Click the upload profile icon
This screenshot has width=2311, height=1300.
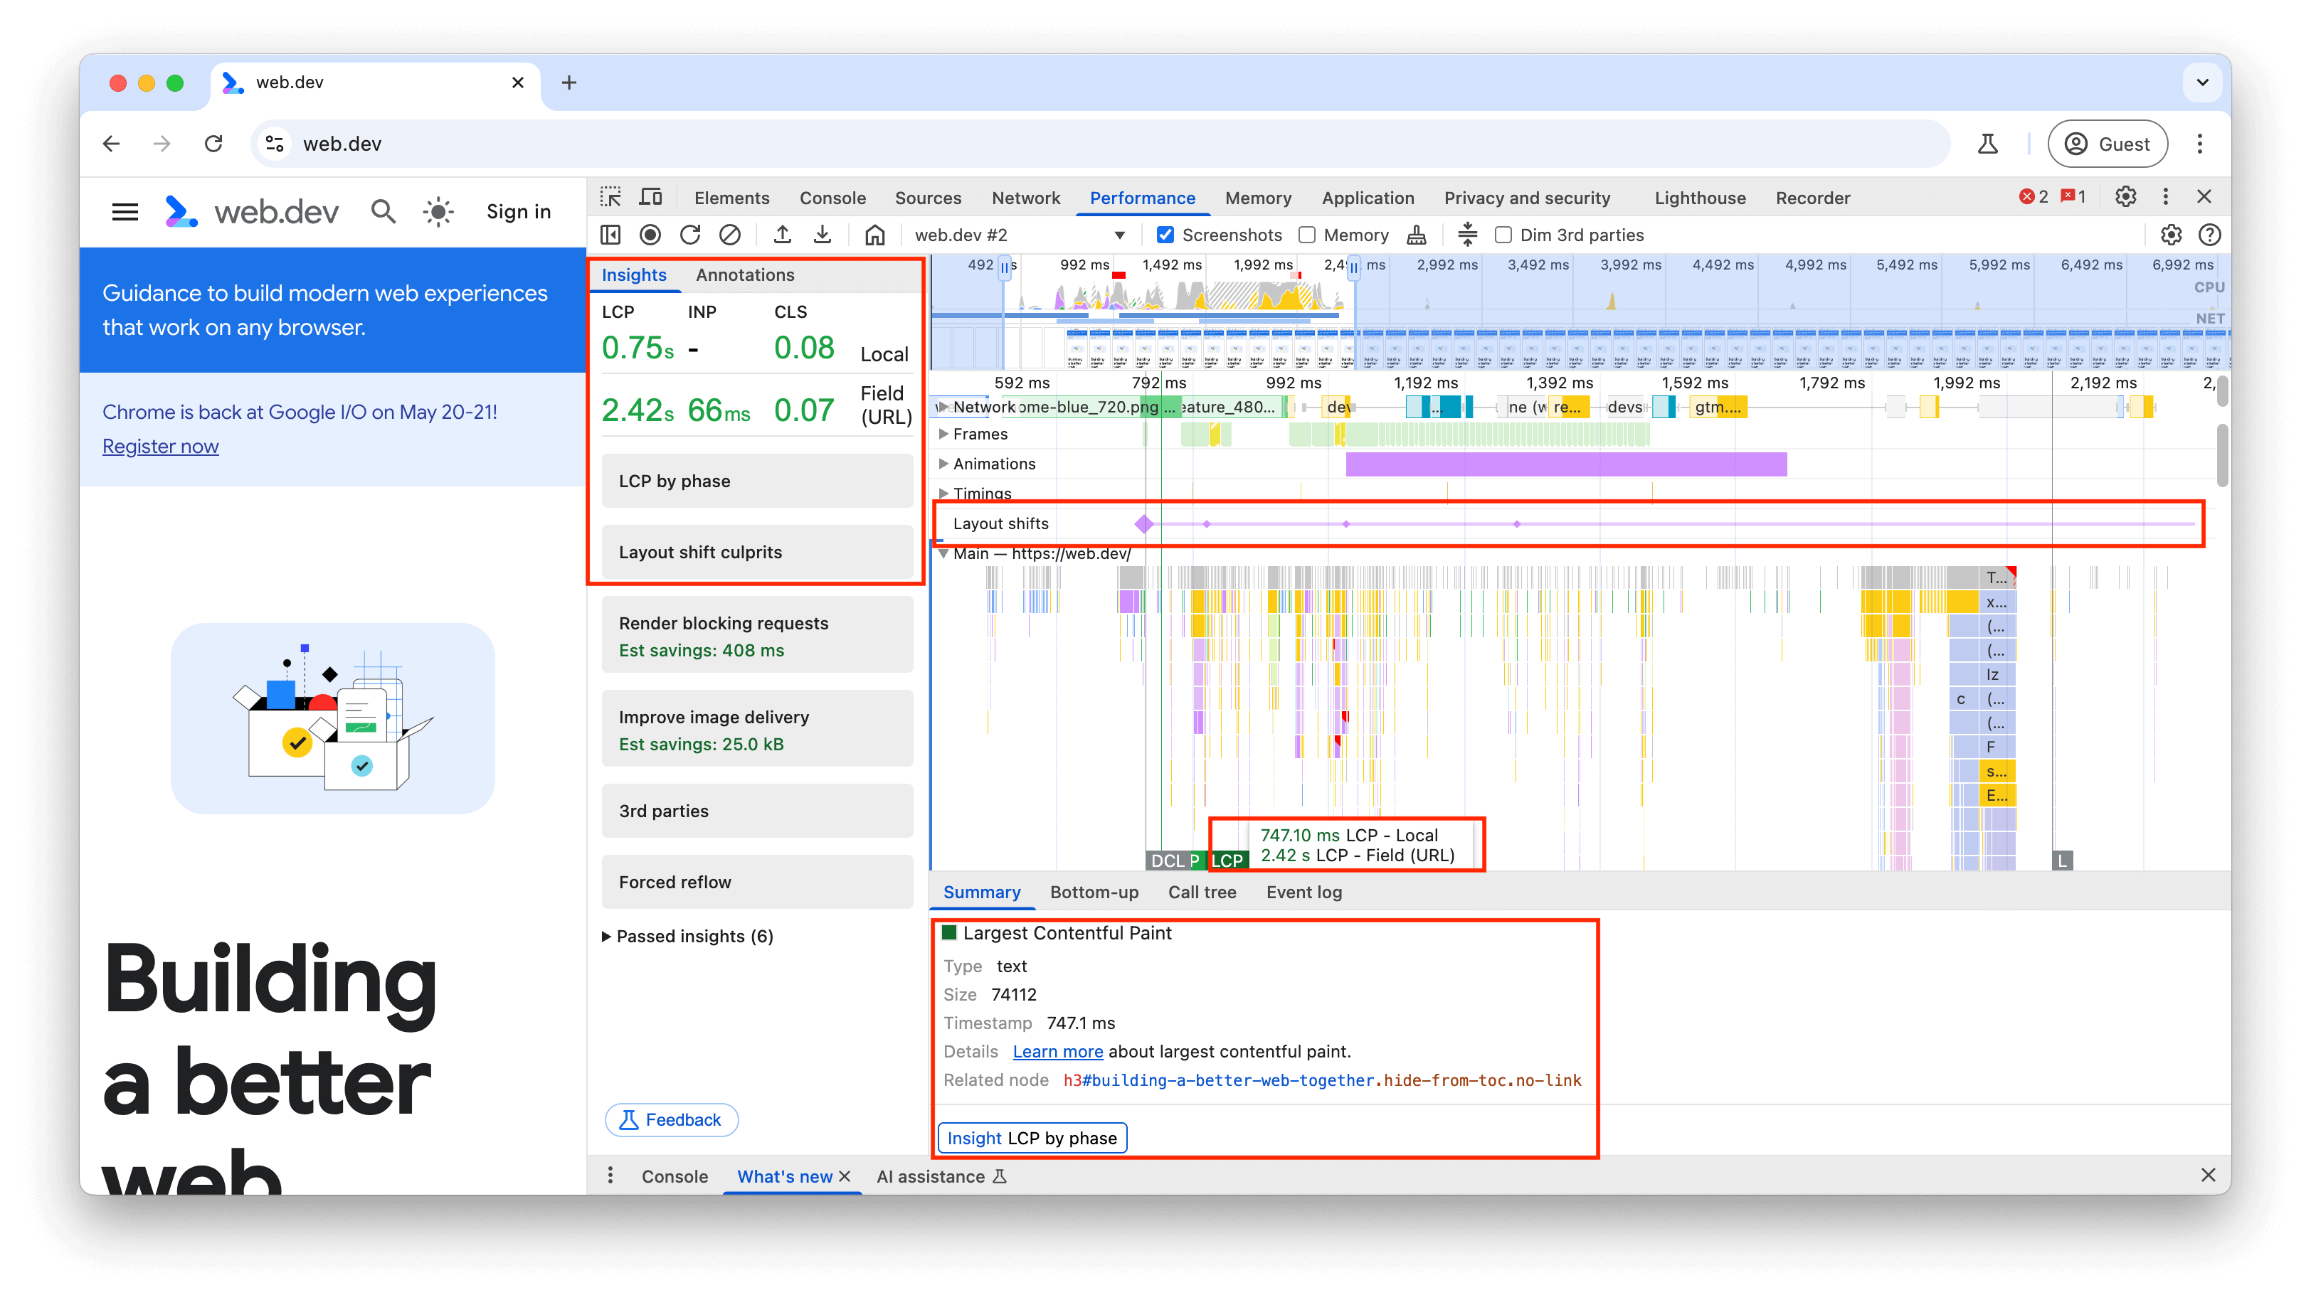point(781,235)
